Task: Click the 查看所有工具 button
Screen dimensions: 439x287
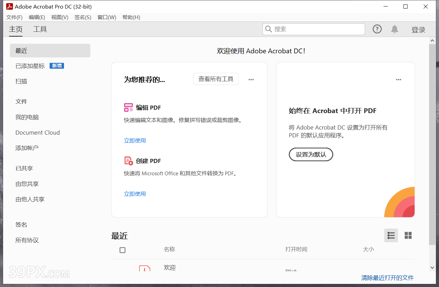Action: click(x=216, y=79)
